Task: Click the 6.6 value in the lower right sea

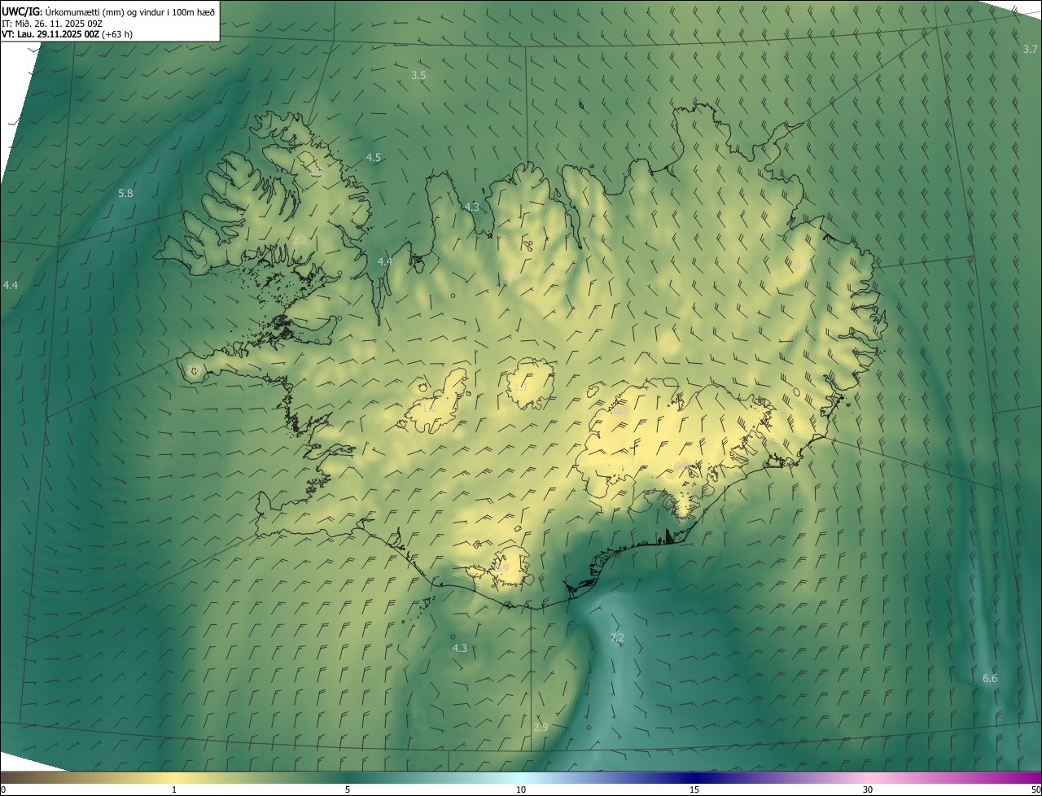Action: pyautogui.click(x=990, y=678)
